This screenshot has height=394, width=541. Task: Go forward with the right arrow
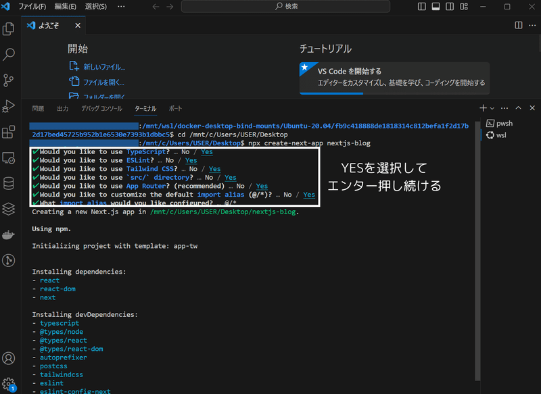tap(170, 7)
